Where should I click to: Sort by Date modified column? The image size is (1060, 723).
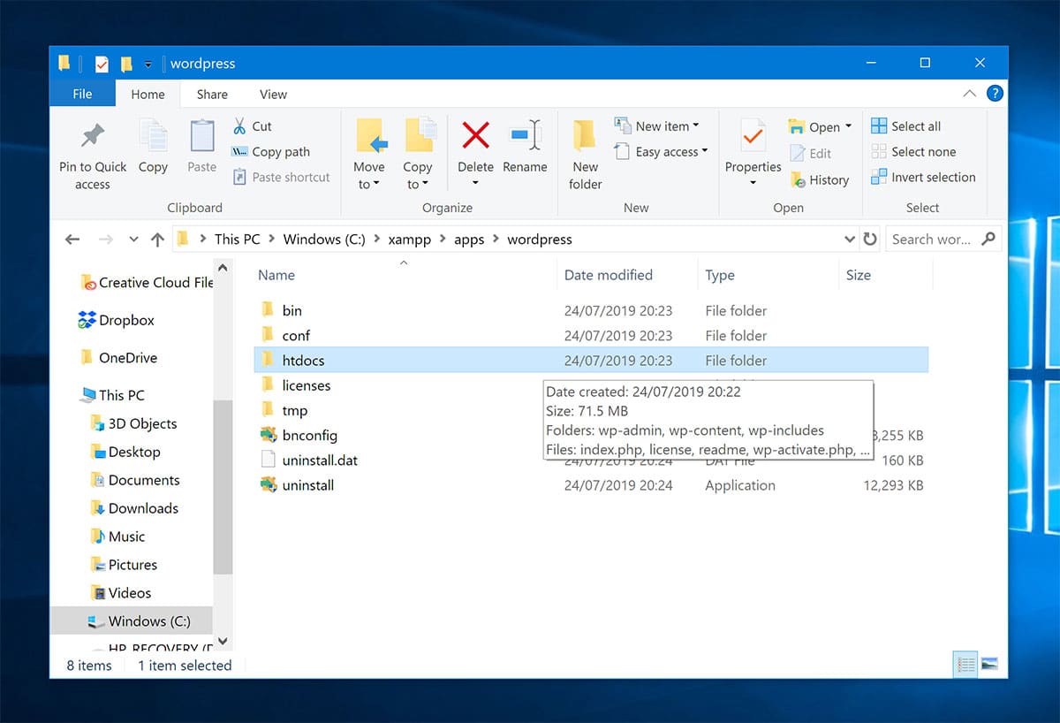pos(609,275)
